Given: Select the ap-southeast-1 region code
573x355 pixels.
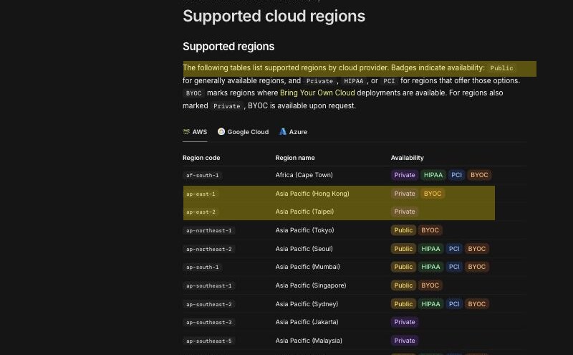Looking at the screenshot, I should [209, 286].
